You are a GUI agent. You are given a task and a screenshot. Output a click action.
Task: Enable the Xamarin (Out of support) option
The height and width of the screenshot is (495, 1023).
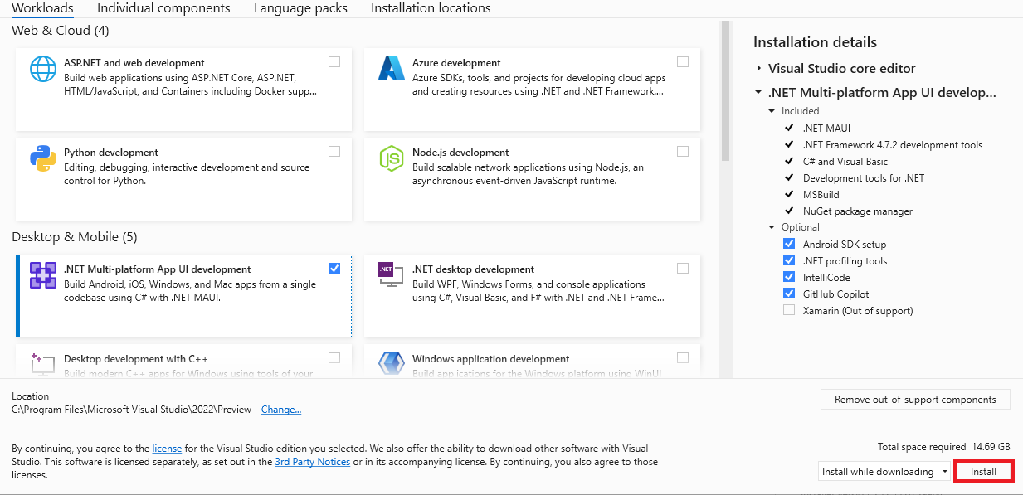[789, 311]
